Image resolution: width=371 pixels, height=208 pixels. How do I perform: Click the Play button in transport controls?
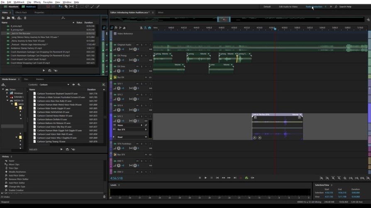(205, 178)
